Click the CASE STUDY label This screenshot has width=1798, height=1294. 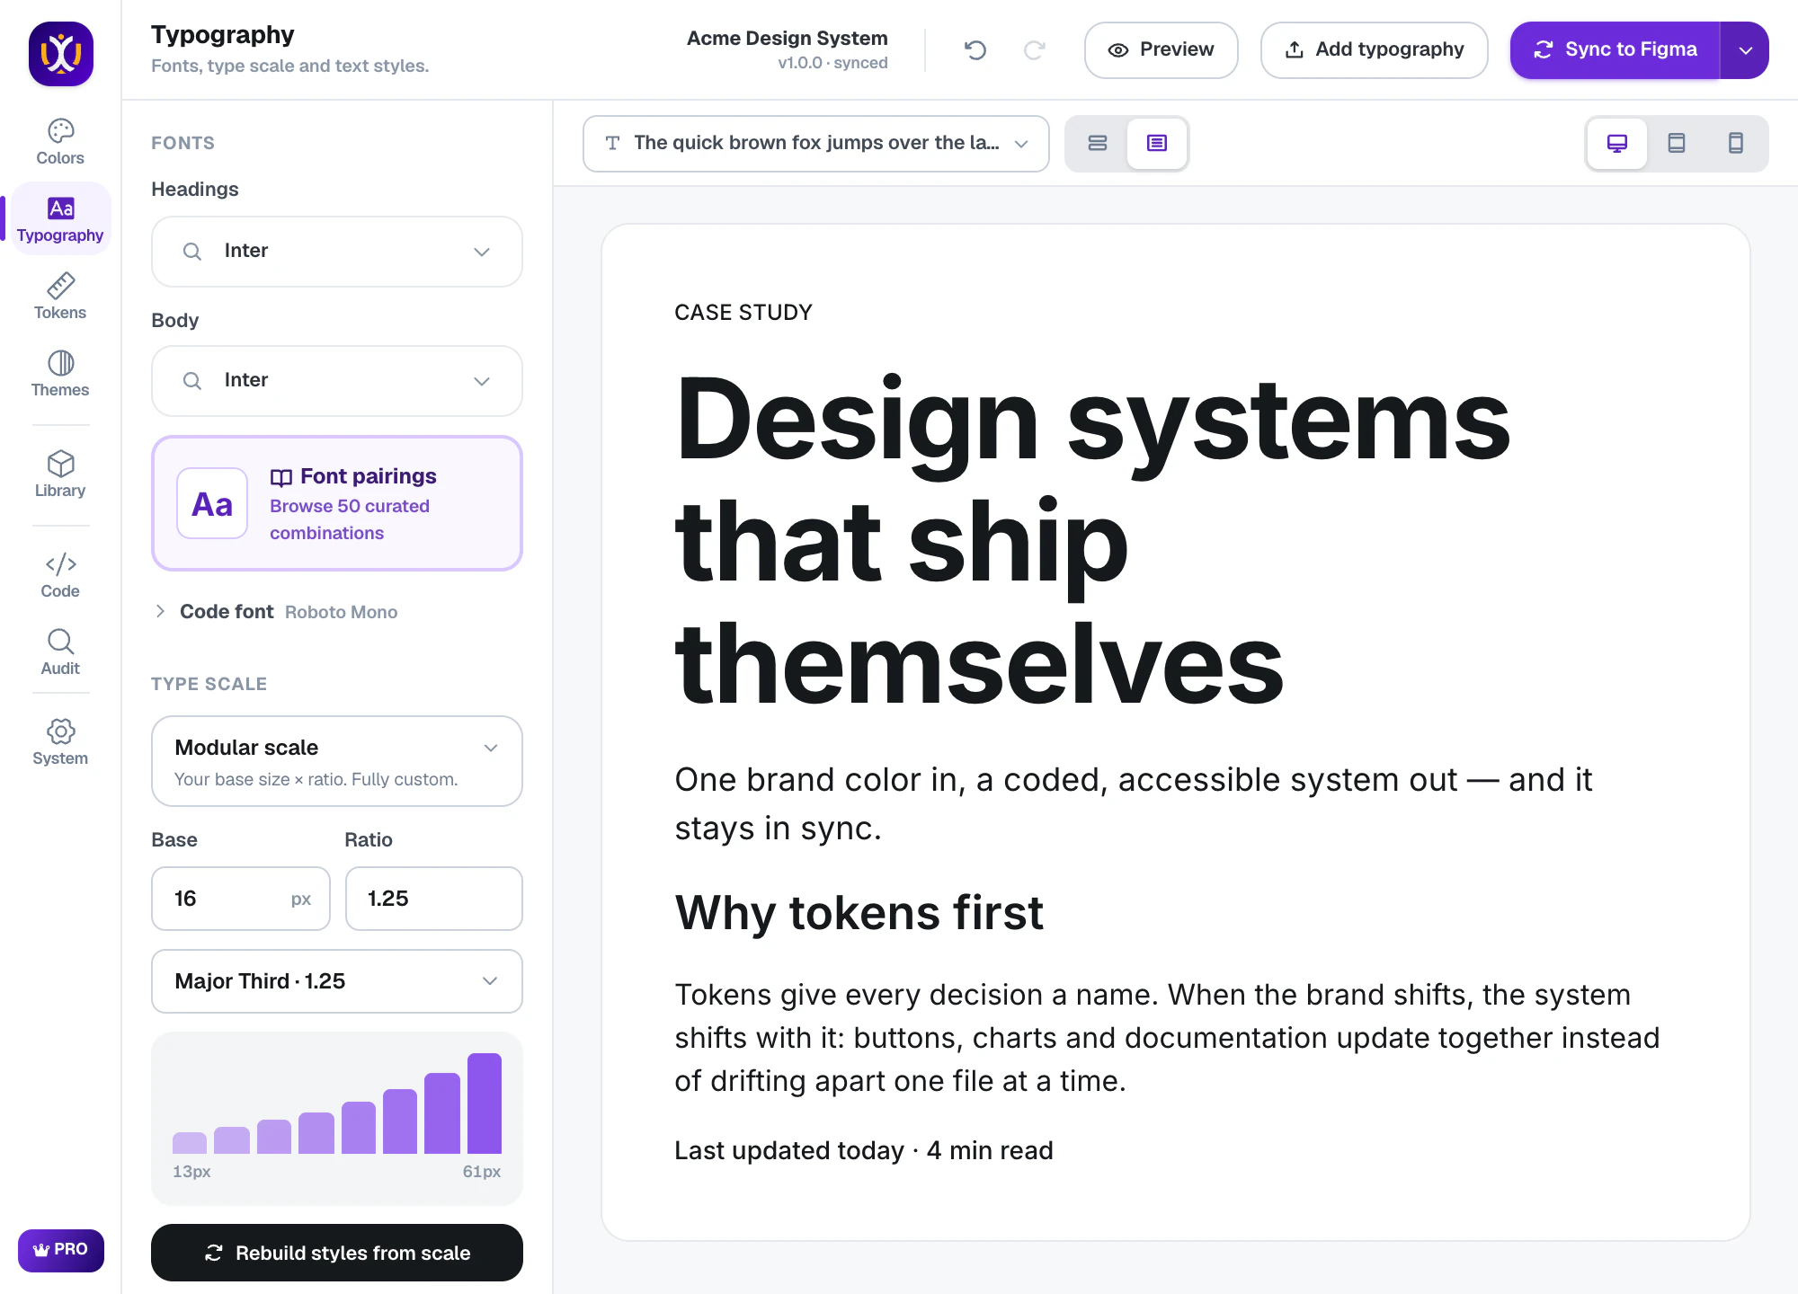[x=743, y=313]
